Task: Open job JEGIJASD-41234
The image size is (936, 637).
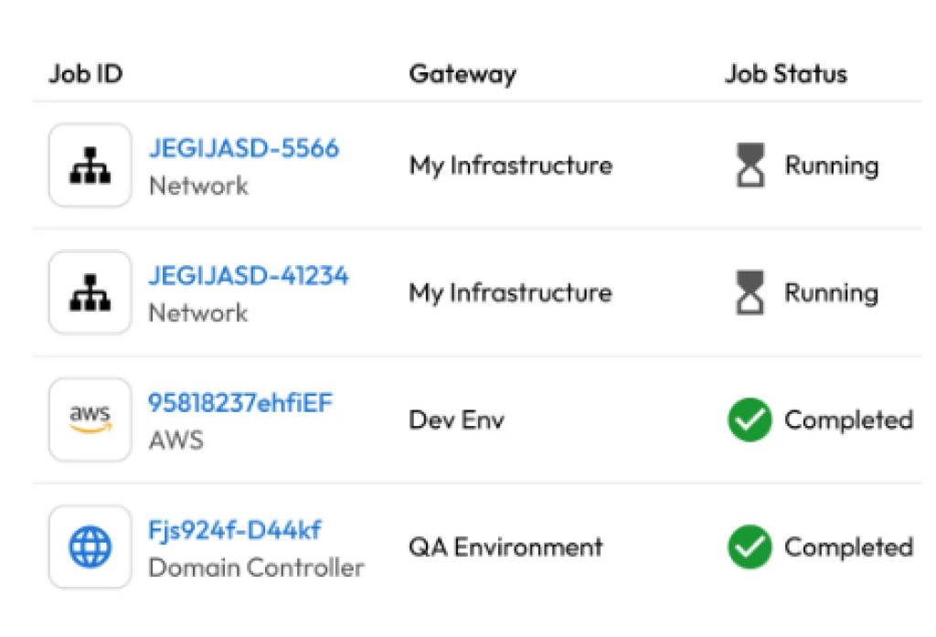Action: (x=249, y=275)
